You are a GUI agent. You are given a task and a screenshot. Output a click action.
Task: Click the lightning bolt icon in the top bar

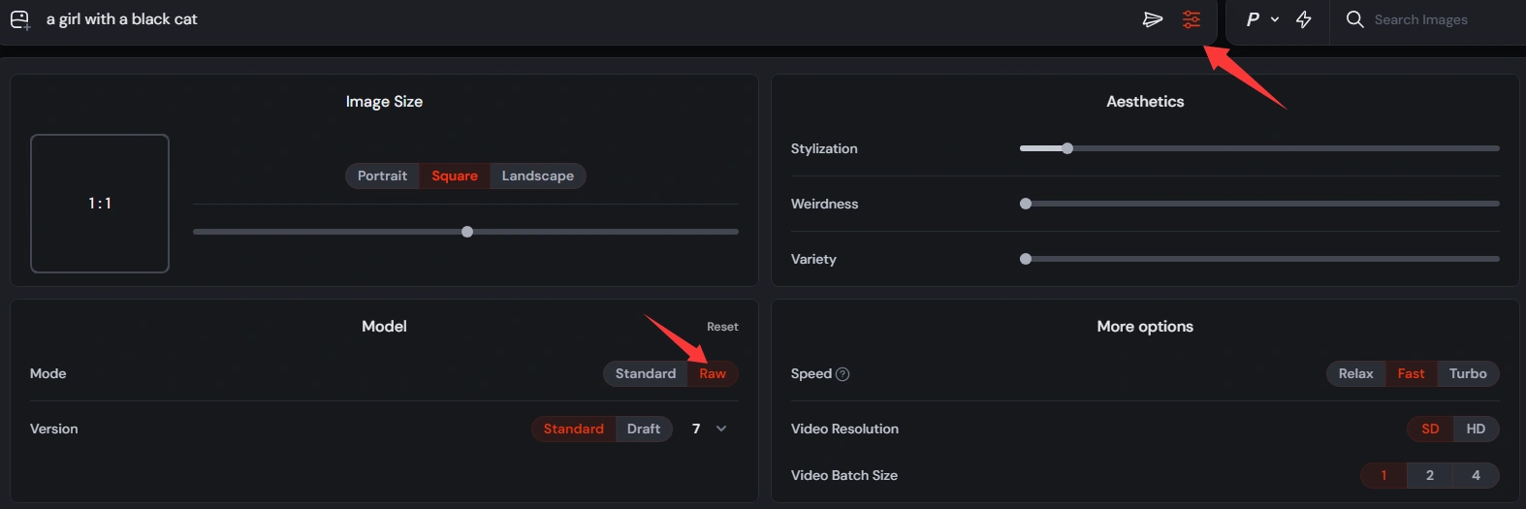coord(1304,19)
